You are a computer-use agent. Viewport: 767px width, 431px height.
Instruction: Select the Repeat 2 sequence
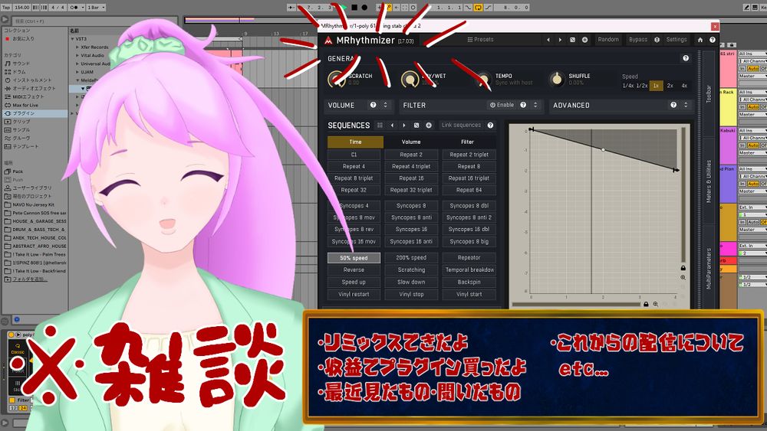(411, 155)
